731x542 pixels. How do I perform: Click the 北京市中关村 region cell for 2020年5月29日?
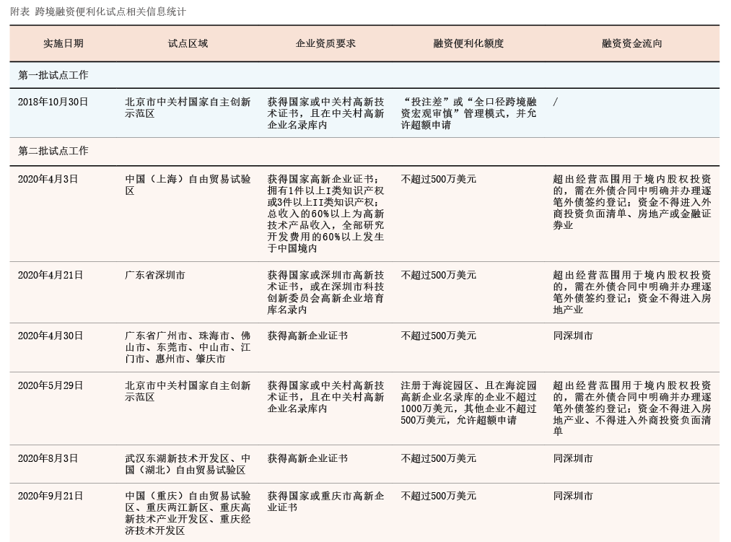tap(188, 391)
